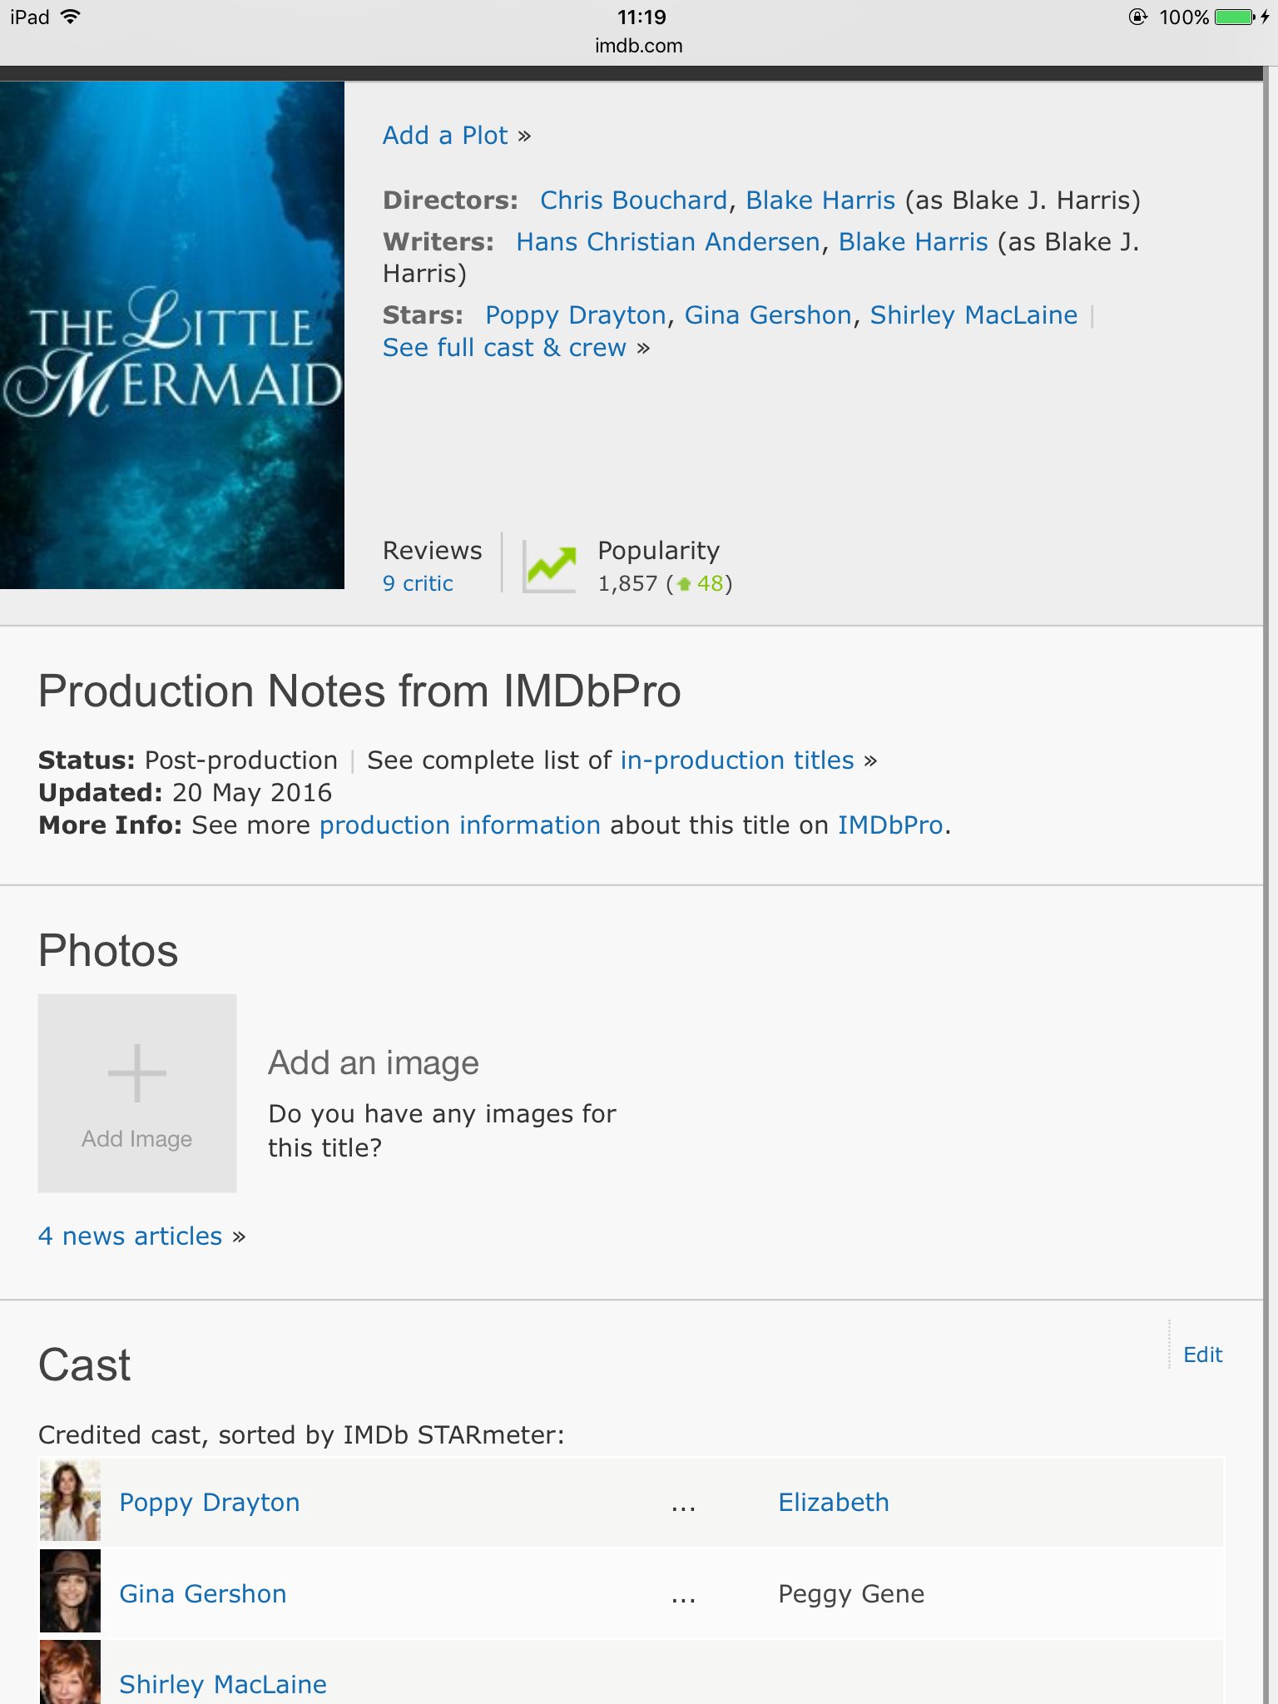Open the Elizabeth character link
The image size is (1278, 1704).
pos(834,1503)
